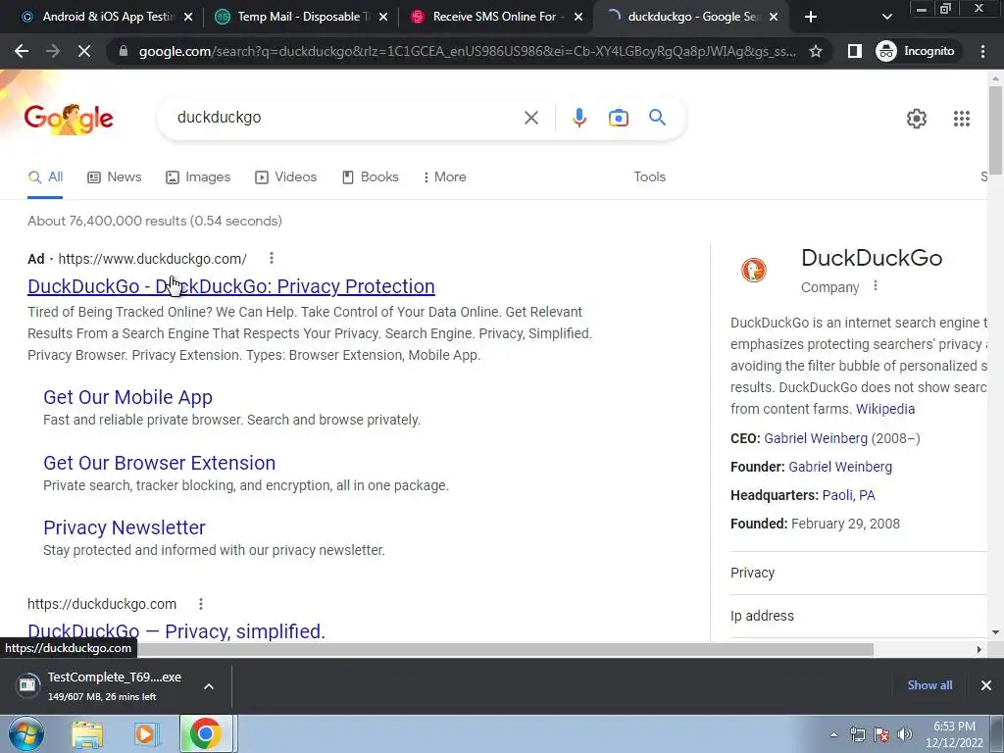Open Get Our Mobile App link
This screenshot has height=753, width=1004.
pyautogui.click(x=127, y=397)
